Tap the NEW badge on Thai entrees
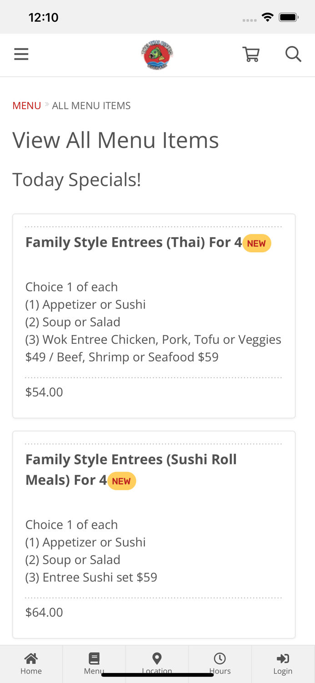Image resolution: width=315 pixels, height=683 pixels. pos(257,243)
